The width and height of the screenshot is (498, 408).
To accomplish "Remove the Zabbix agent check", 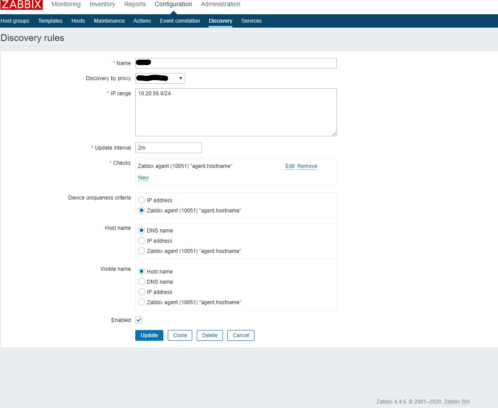I will point(307,166).
